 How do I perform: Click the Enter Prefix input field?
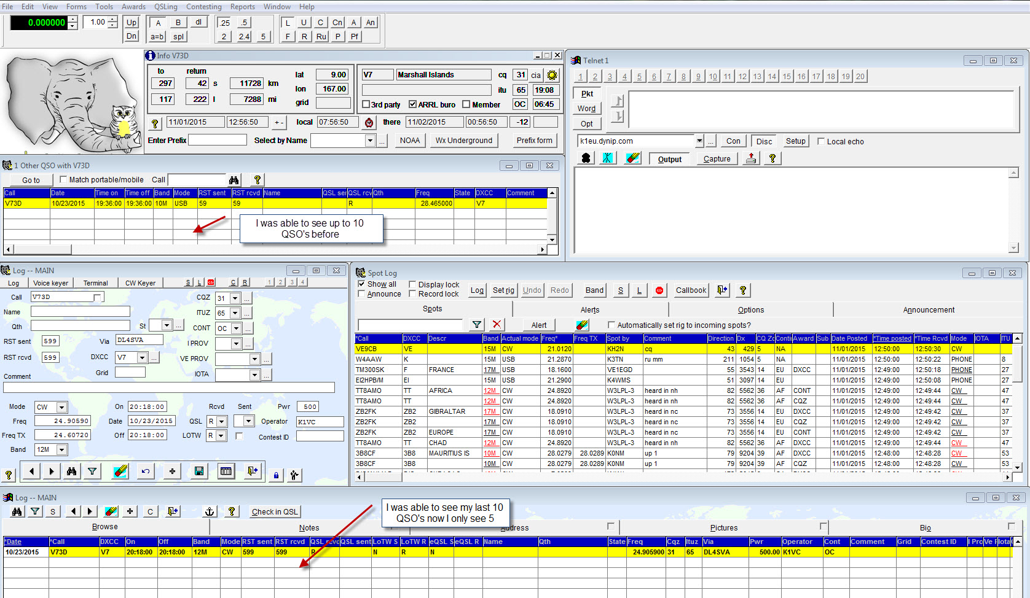[x=218, y=140]
